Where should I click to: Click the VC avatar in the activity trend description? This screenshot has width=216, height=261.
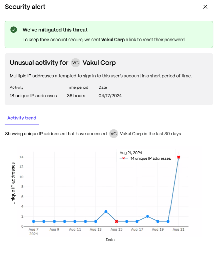(114, 134)
